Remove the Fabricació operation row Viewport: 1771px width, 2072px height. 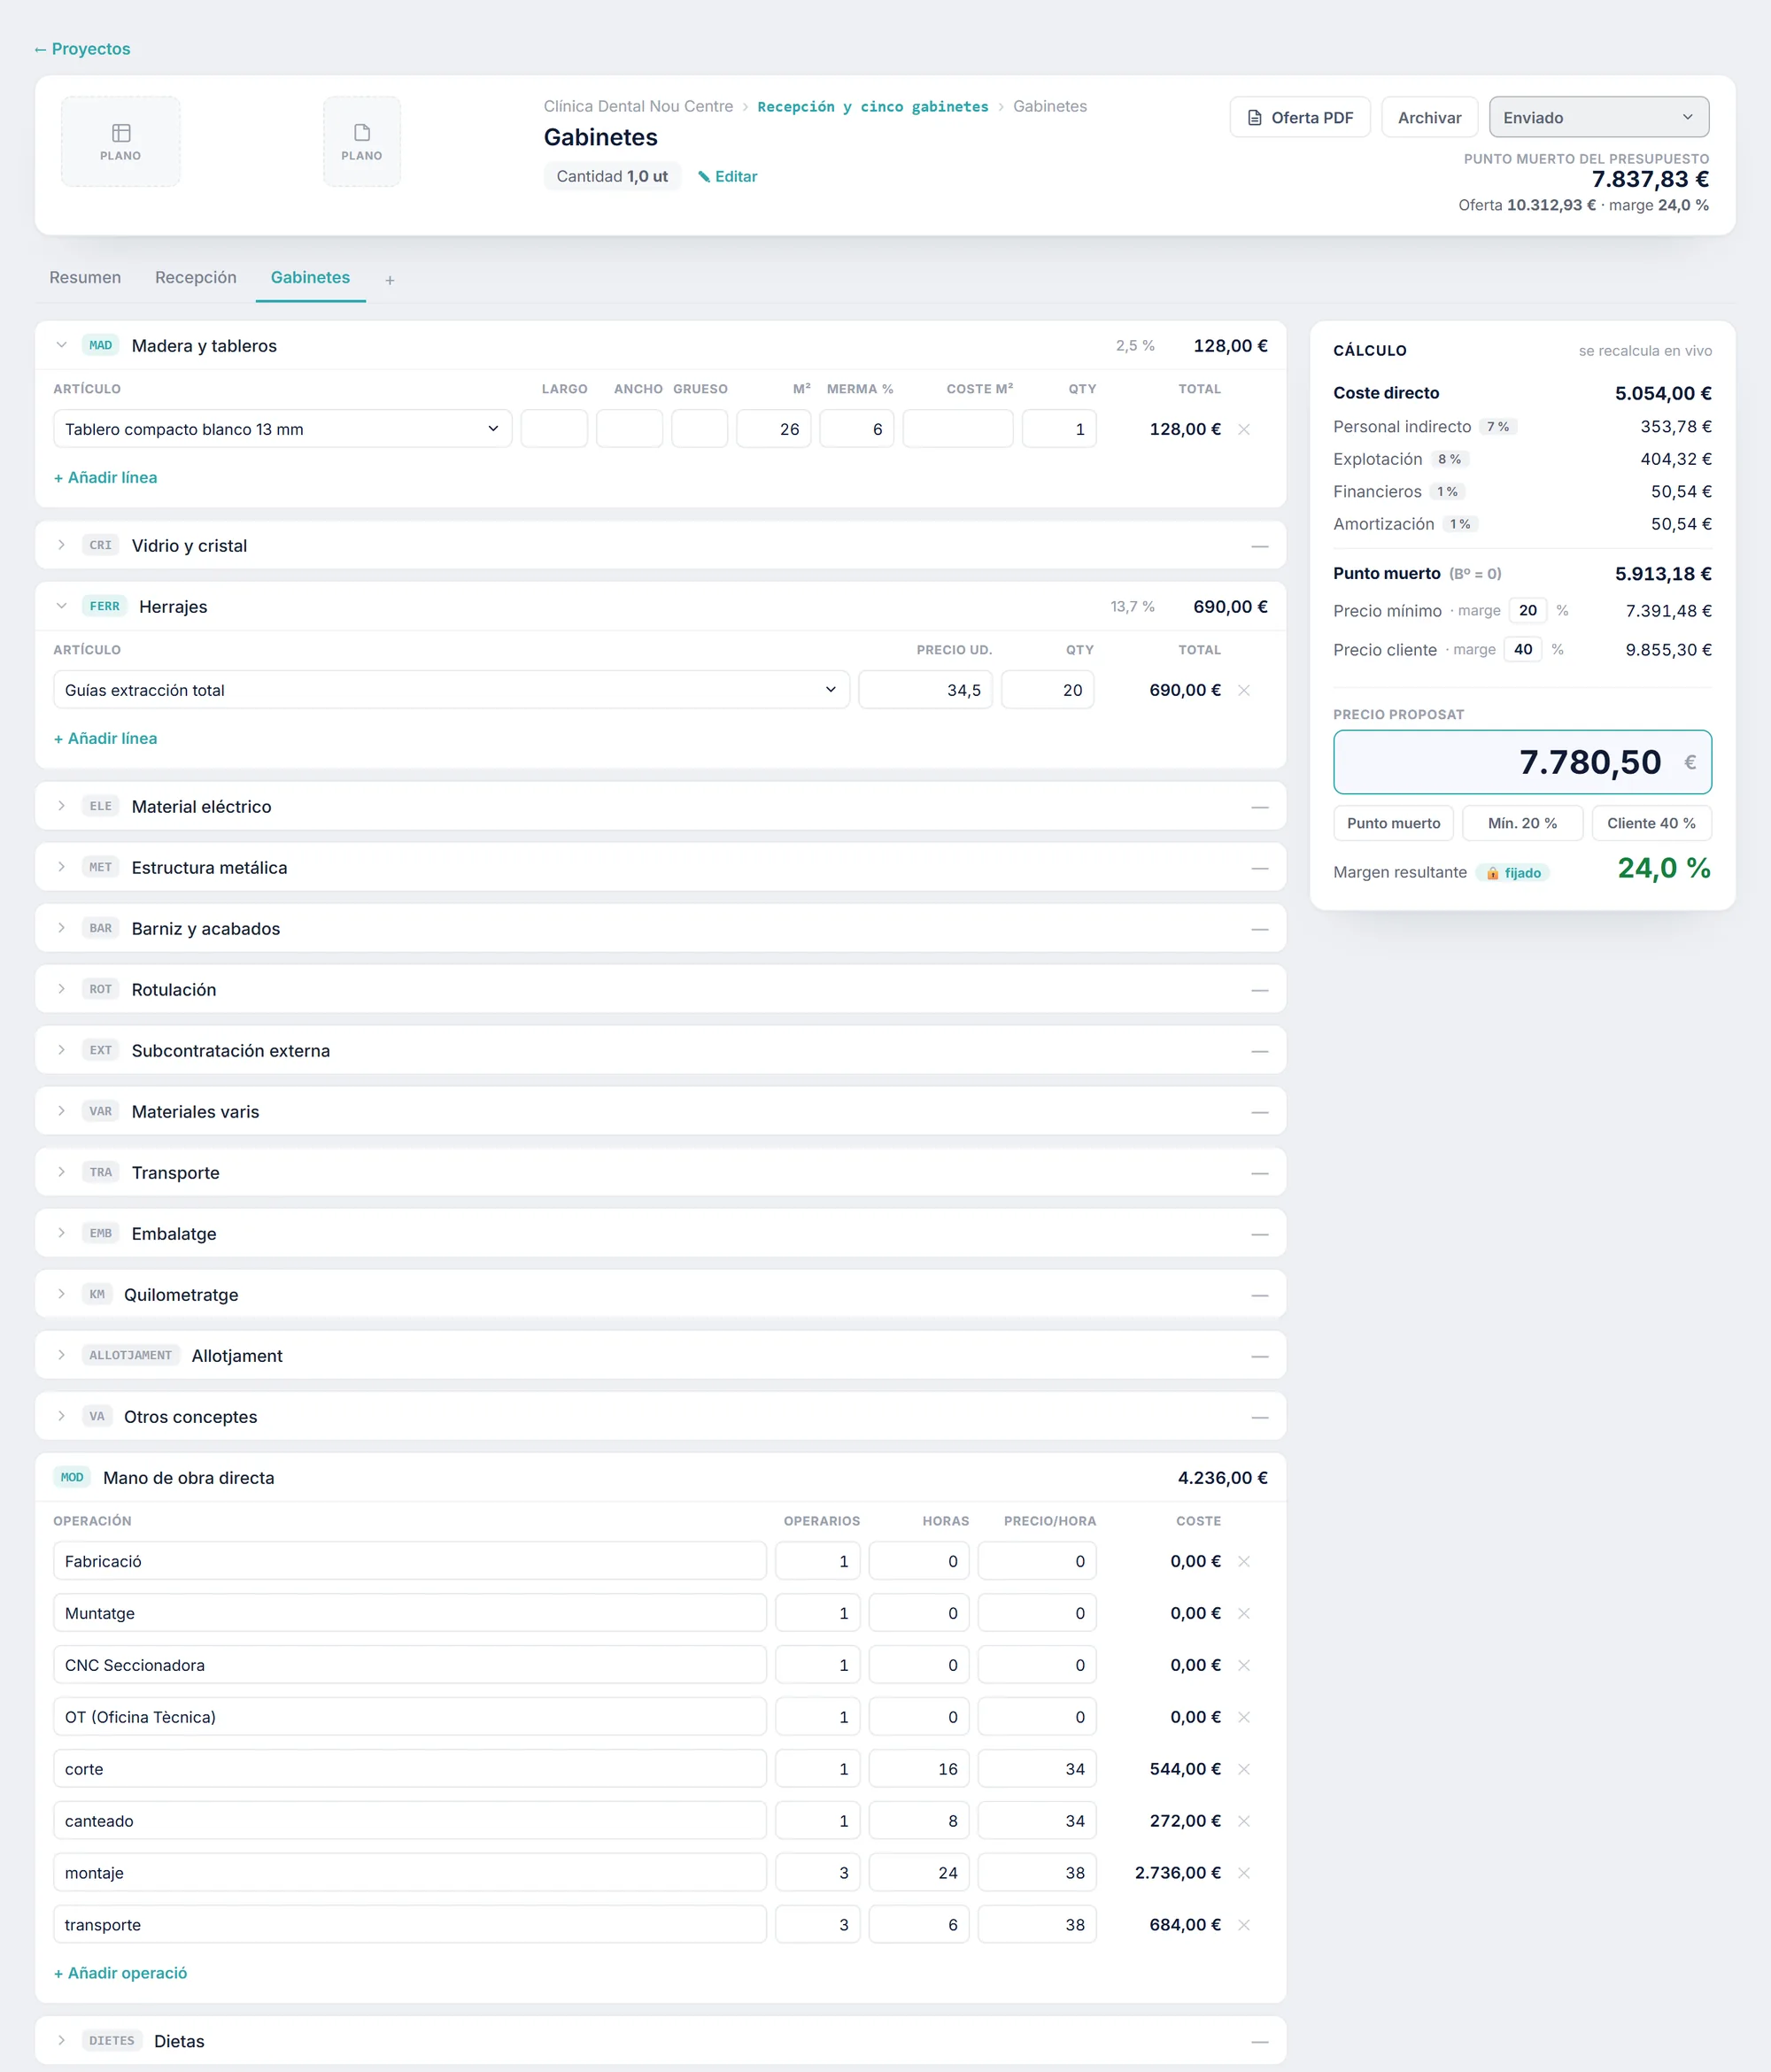pyautogui.click(x=1244, y=1561)
